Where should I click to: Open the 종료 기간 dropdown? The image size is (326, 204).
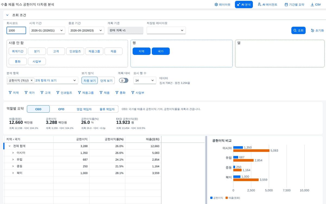coord(86,30)
